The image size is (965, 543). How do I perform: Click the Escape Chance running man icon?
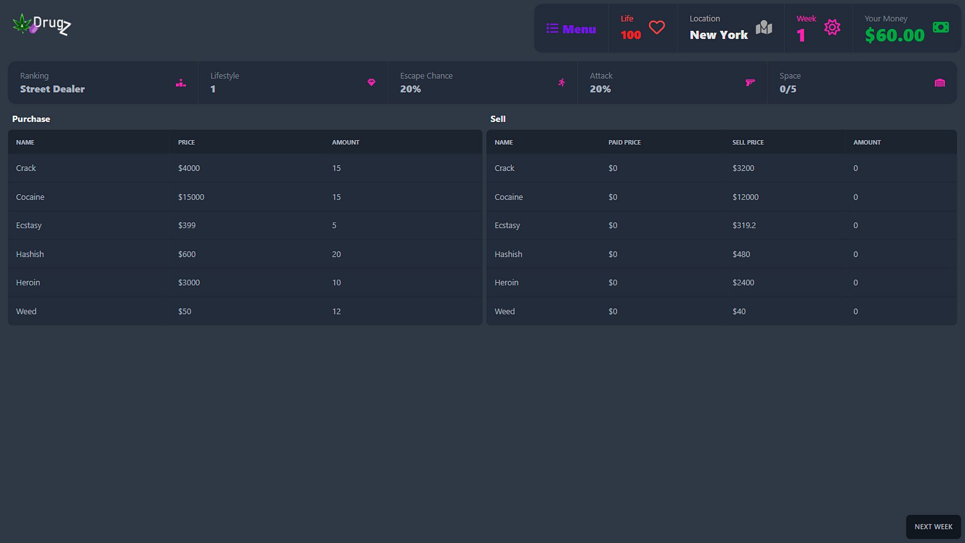coord(561,82)
